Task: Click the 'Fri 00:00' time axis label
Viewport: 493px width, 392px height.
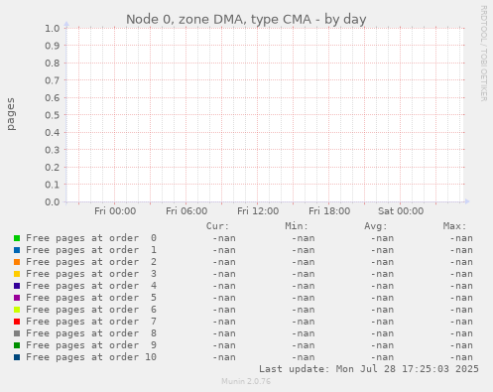Action: point(115,211)
